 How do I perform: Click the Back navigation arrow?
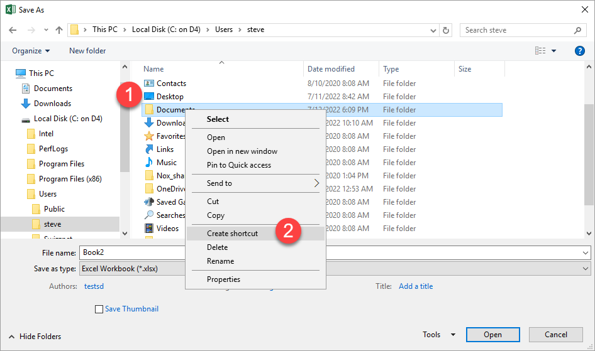point(13,30)
